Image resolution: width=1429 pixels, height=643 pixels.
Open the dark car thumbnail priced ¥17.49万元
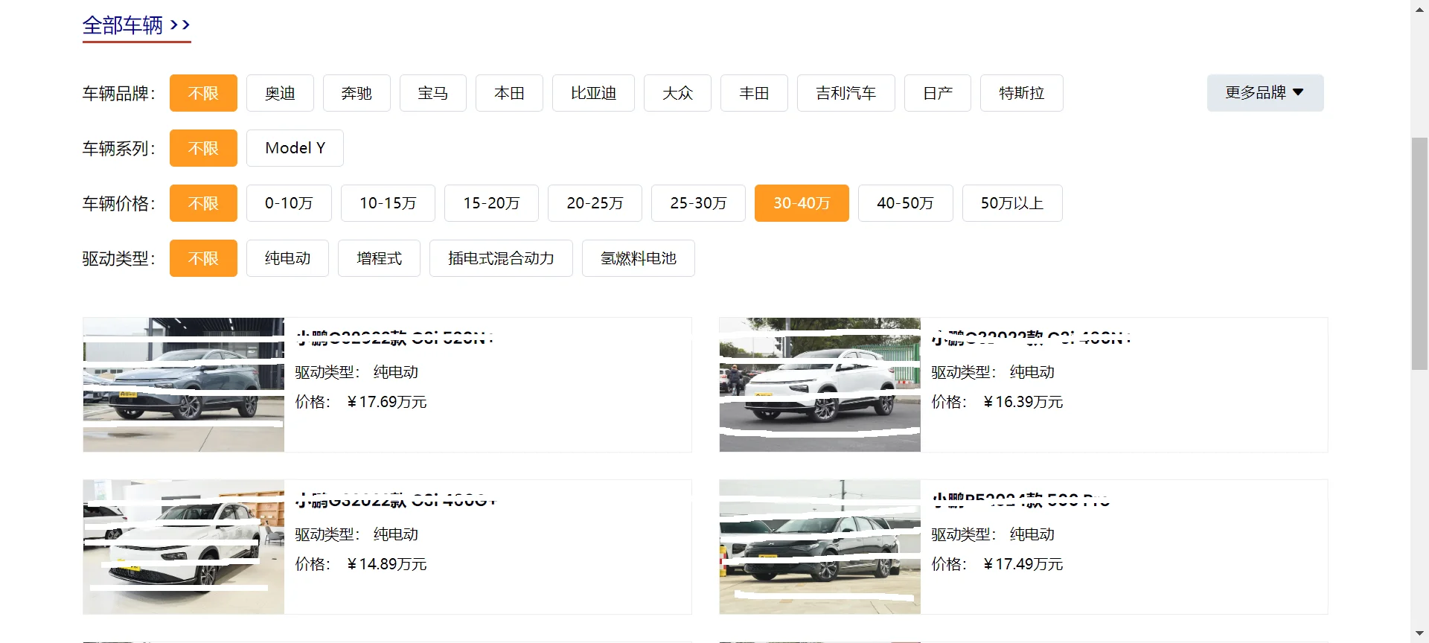pos(820,547)
